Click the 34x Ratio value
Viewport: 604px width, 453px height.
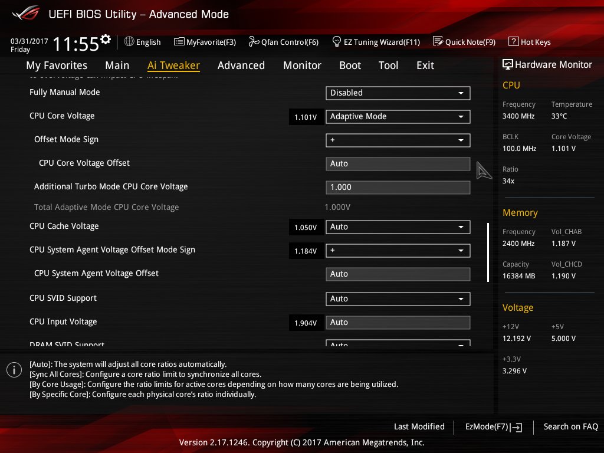508,180
